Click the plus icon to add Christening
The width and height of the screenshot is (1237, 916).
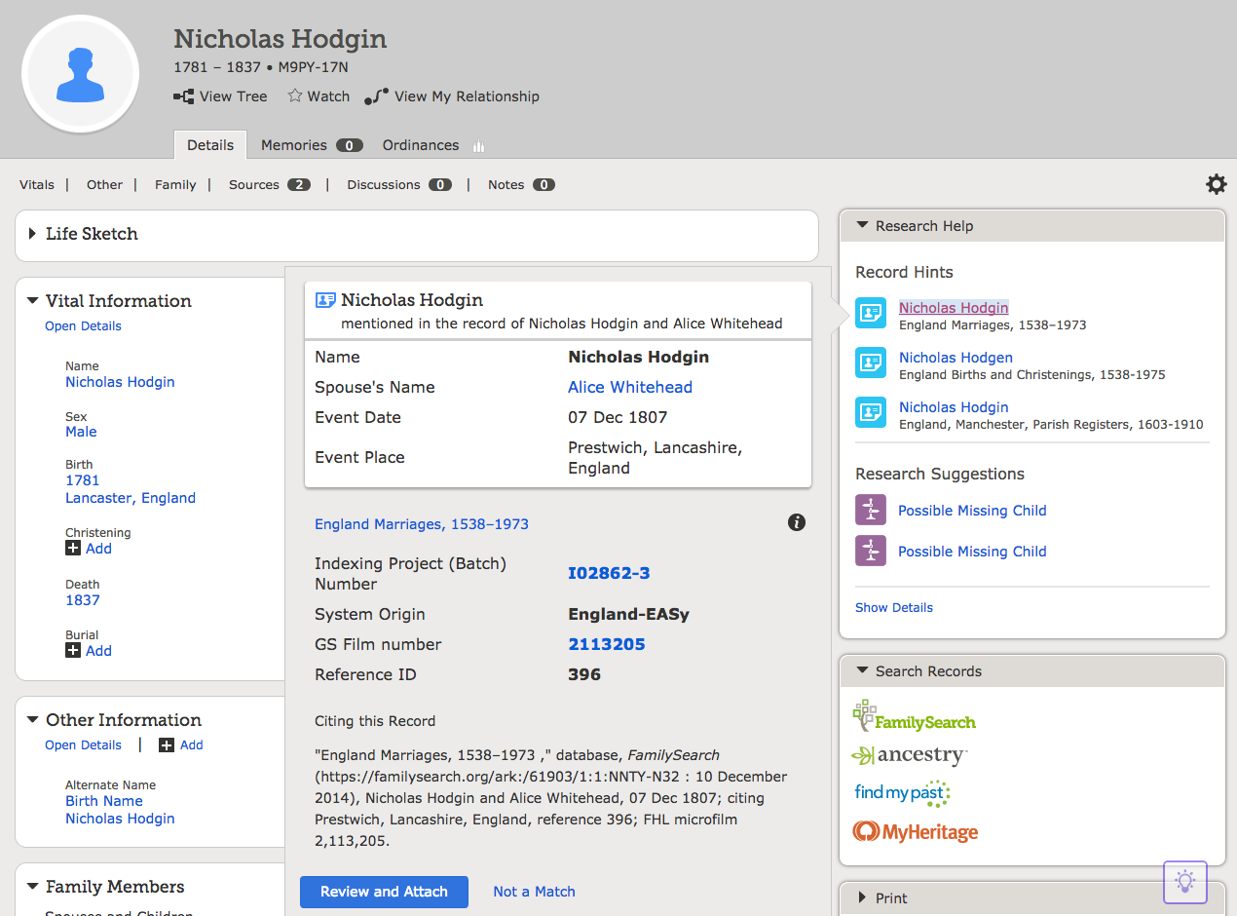click(73, 549)
